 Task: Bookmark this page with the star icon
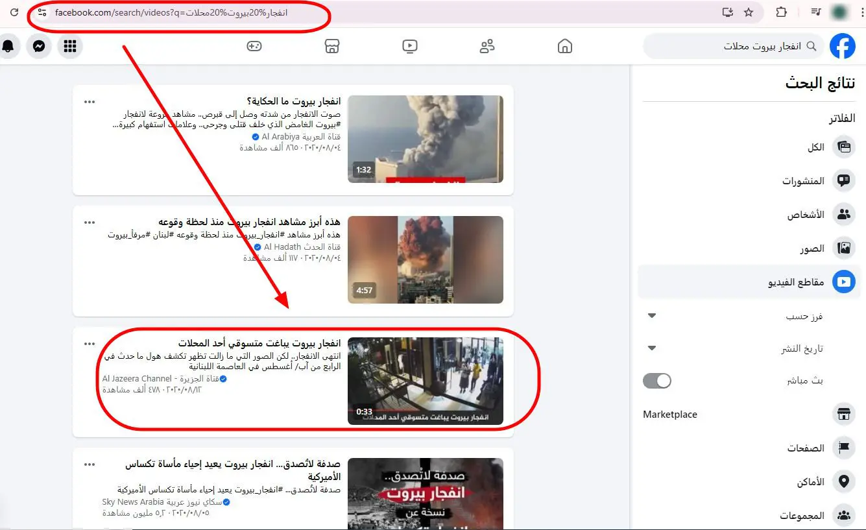point(749,12)
